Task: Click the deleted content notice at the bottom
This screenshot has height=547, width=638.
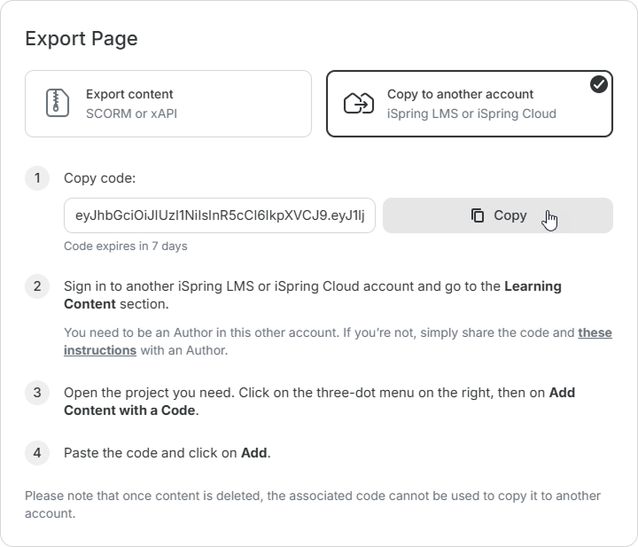Action: pos(312,504)
